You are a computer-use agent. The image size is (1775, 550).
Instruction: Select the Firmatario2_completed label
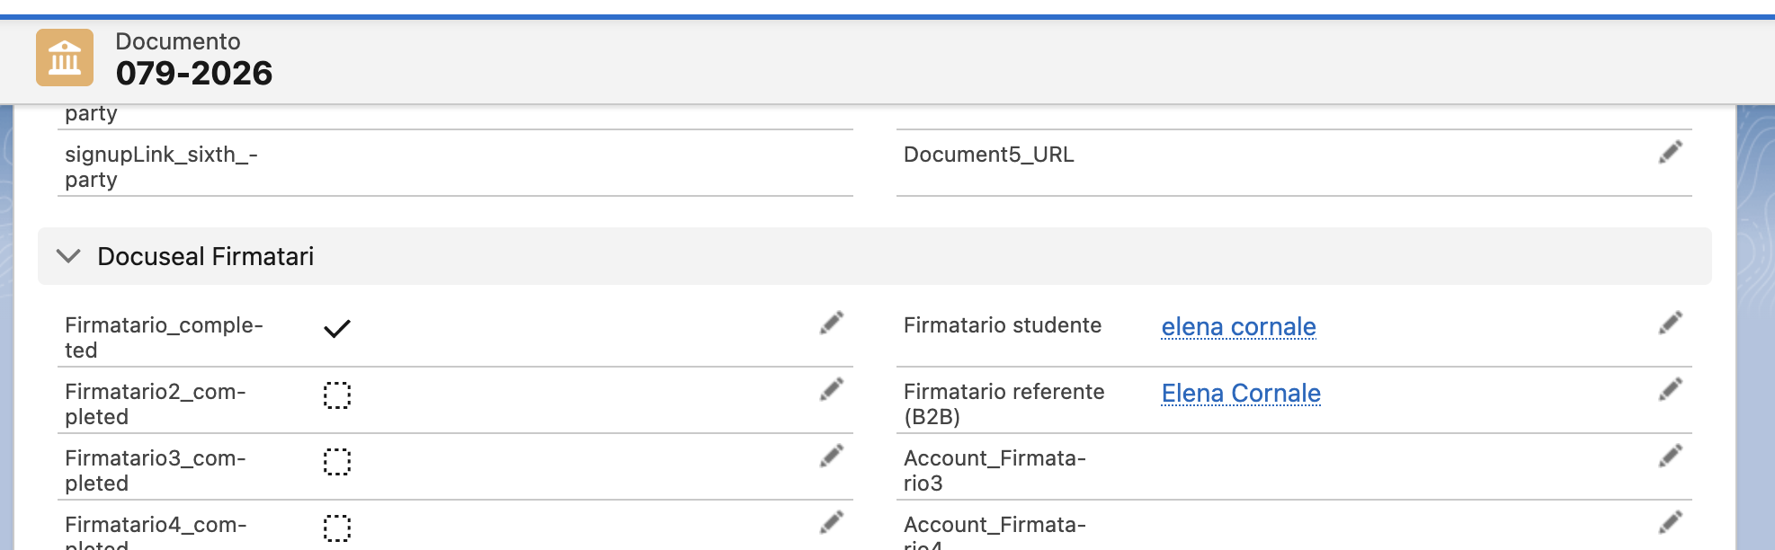coord(155,404)
